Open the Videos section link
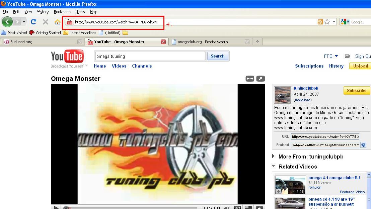Screen dimensions: 371x209 pyautogui.click(x=119, y=66)
